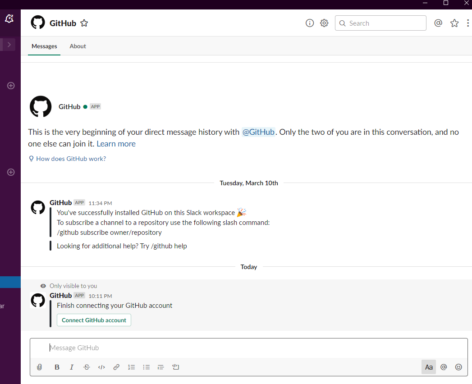Screen dimensions: 472x384
Task: Maximize the Slack window
Action: [x=446, y=3]
